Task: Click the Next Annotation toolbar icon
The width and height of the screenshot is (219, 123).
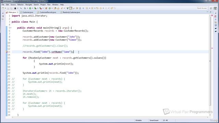Action: (87, 8)
